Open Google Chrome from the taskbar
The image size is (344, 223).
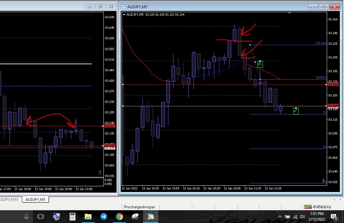119,217
